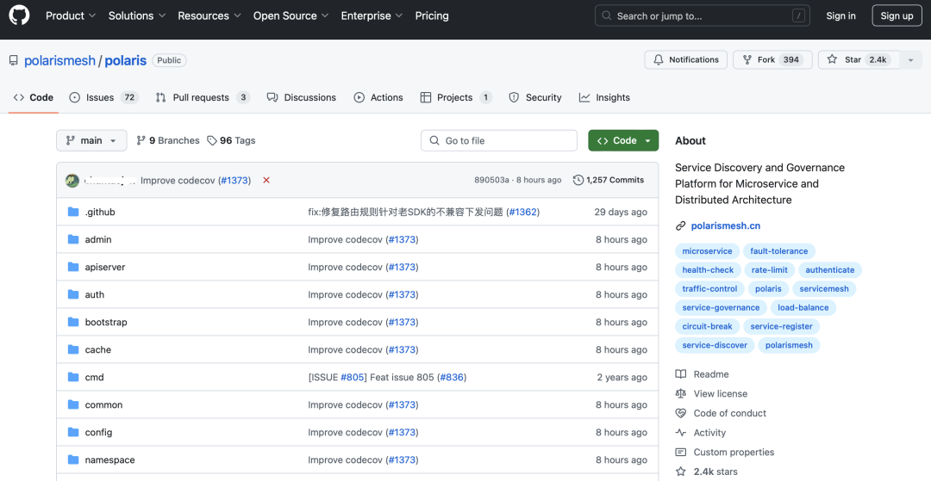The image size is (931, 481).
Task: Open pull request #836 link
Action: (451, 378)
